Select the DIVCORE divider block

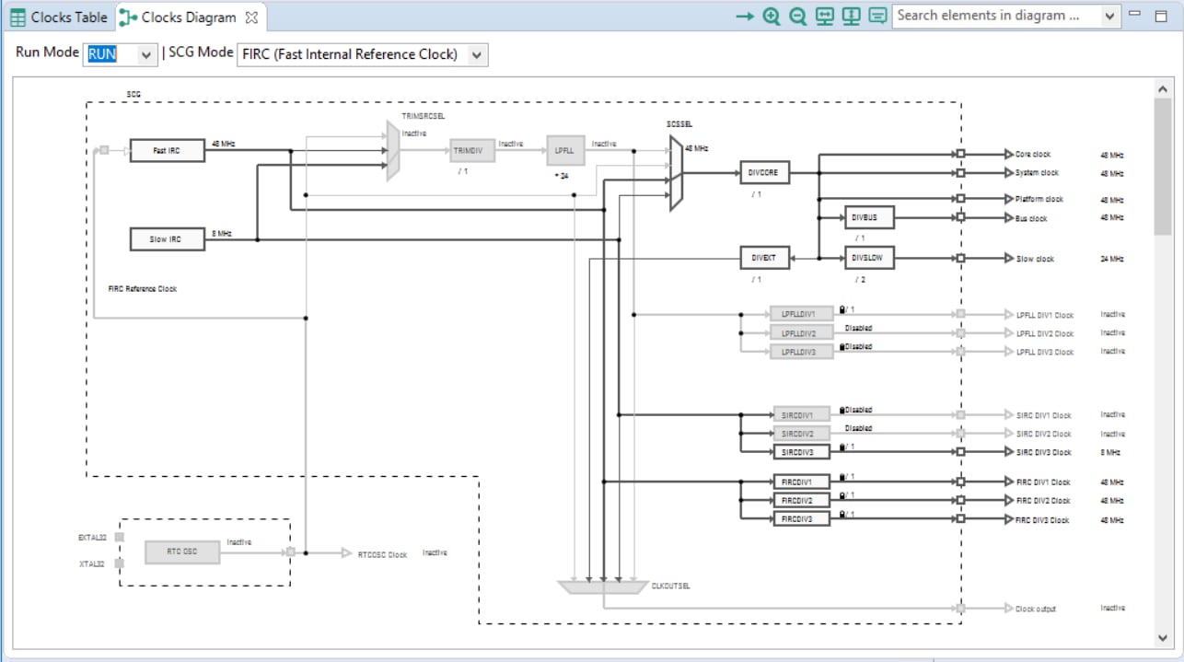pyautogui.click(x=764, y=172)
